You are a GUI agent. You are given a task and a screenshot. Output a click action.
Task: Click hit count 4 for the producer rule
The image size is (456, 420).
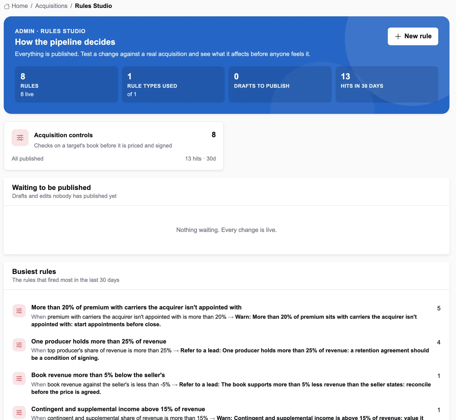pos(439,342)
